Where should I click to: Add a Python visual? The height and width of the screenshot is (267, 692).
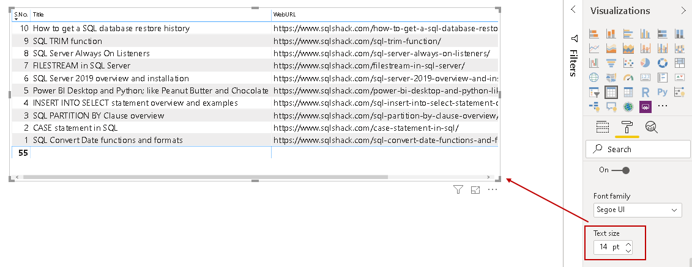point(662,92)
